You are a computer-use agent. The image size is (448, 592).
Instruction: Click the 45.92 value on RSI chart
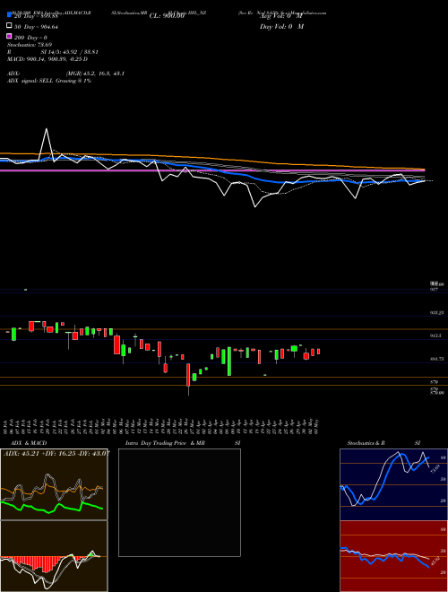[x=435, y=561]
